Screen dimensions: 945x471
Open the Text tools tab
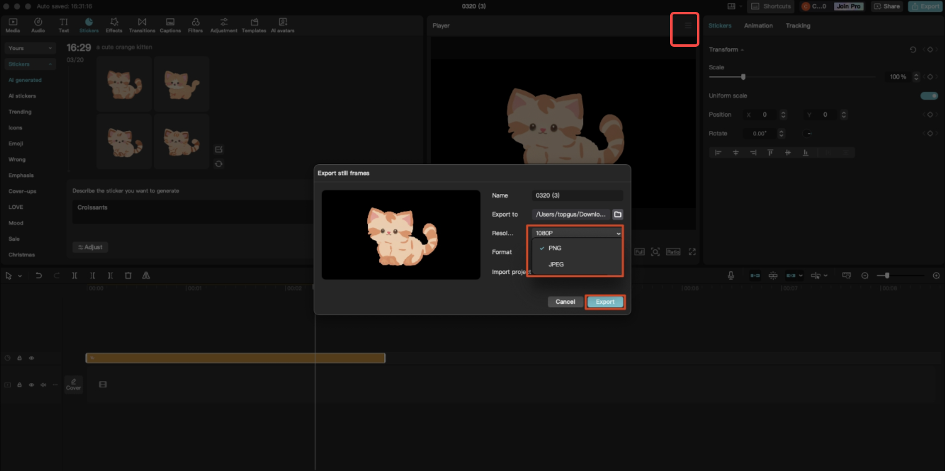[x=64, y=25]
